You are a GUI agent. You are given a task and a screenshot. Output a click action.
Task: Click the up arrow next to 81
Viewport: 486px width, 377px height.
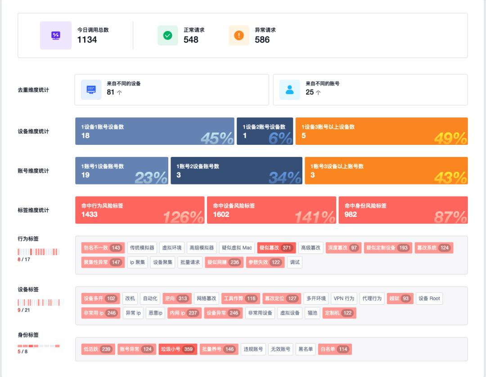pyautogui.click(x=120, y=92)
